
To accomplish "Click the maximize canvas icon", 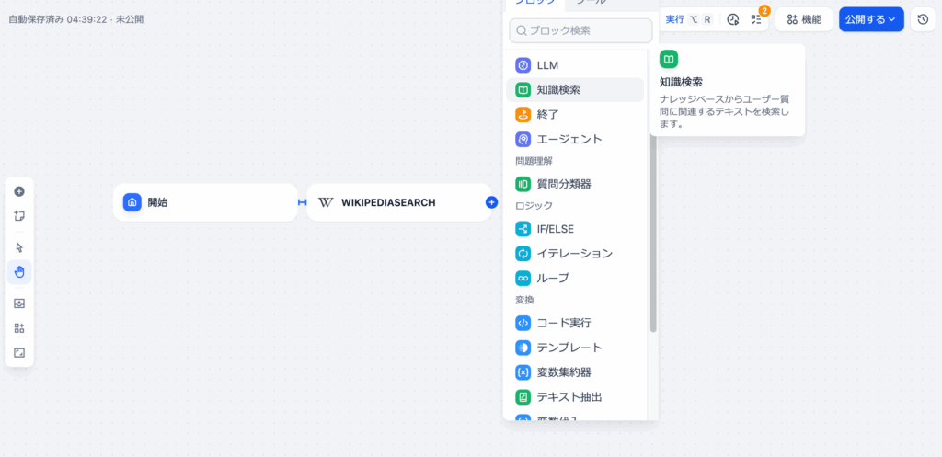I will [19, 352].
